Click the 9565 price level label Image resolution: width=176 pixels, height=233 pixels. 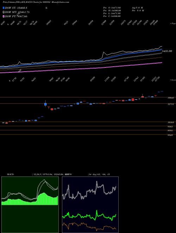point(170,127)
